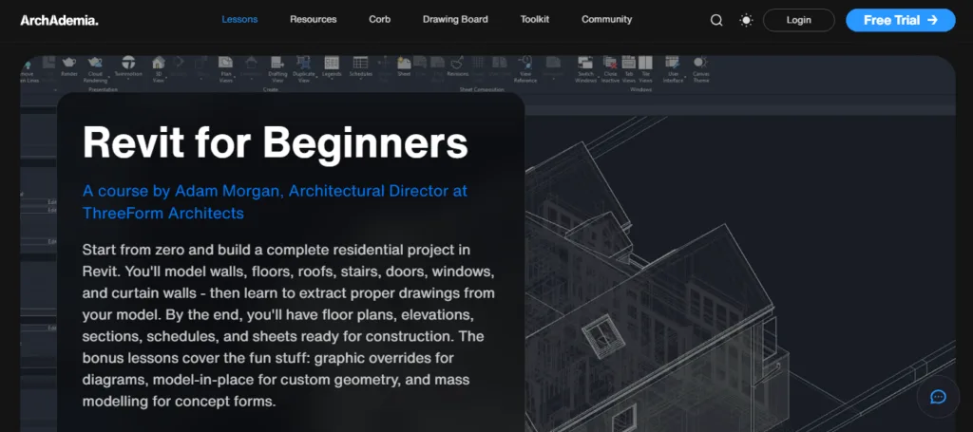Open the Community menu item
This screenshot has width=973, height=432.
[x=607, y=19]
